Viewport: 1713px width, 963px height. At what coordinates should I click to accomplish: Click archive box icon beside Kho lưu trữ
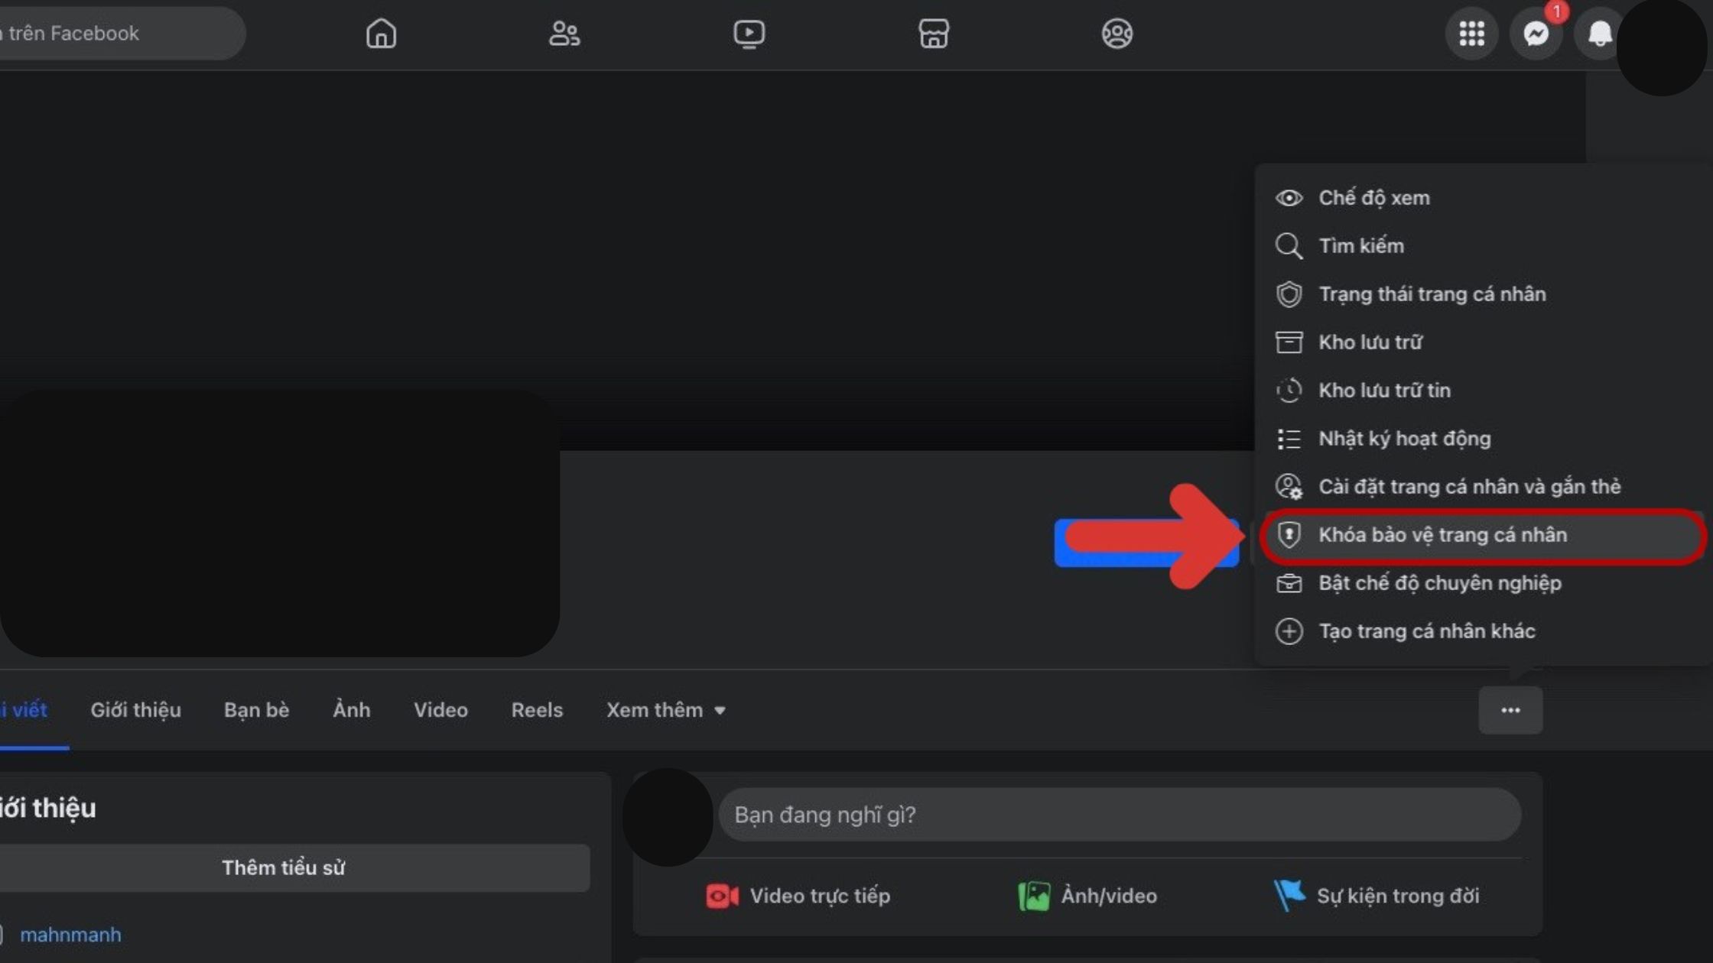point(1289,342)
